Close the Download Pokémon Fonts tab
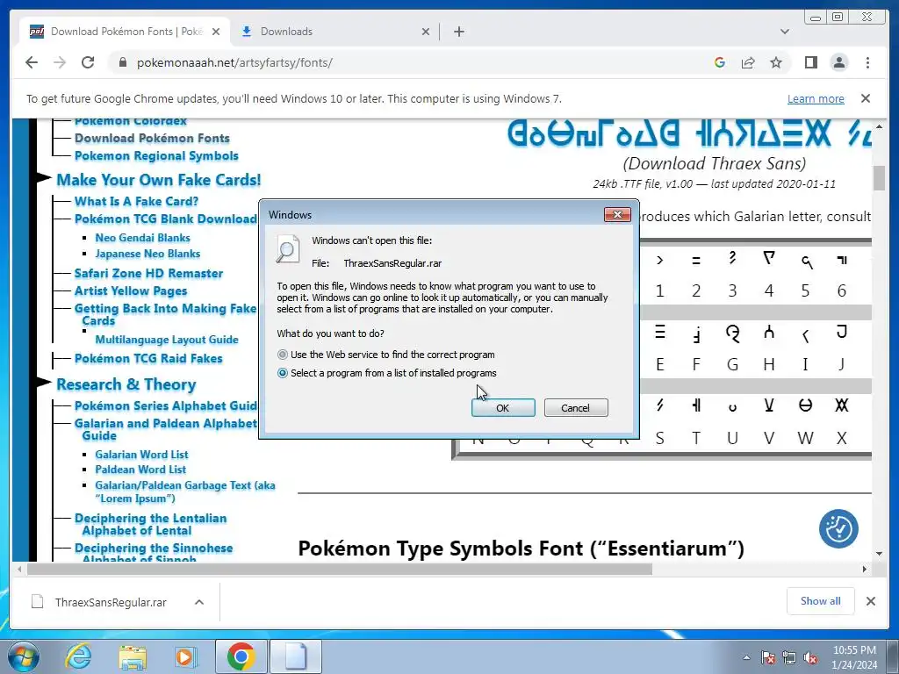This screenshot has width=899, height=674. tap(216, 32)
